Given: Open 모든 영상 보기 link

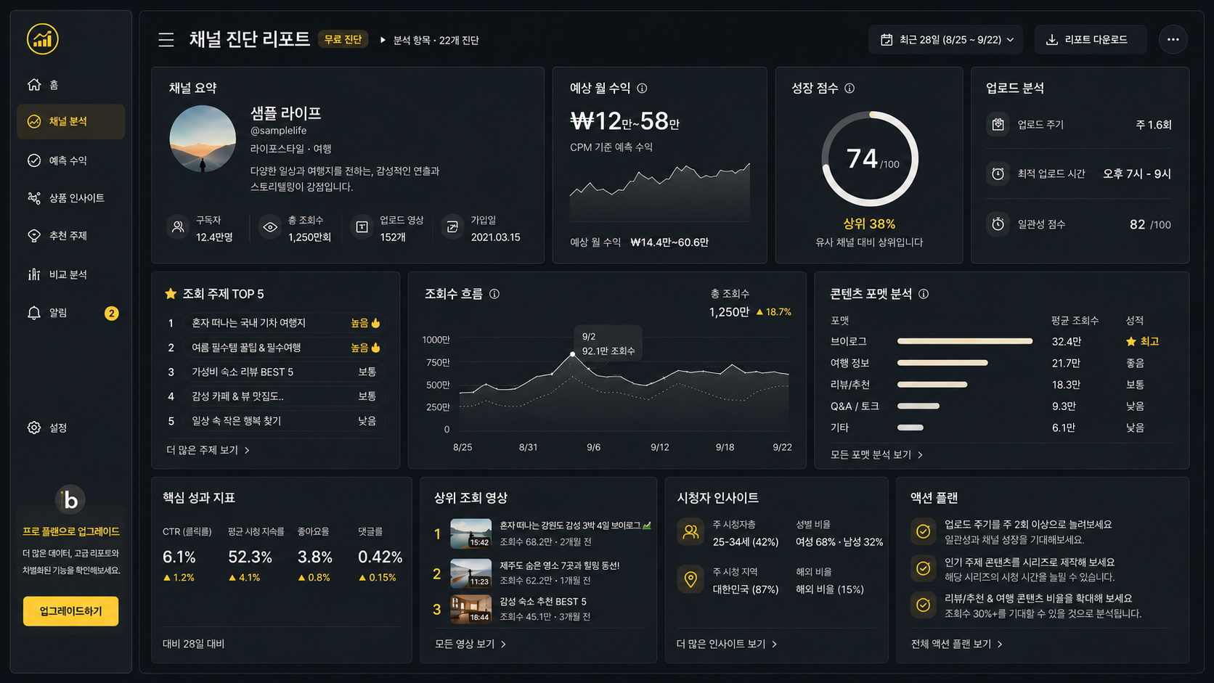Looking at the screenshot, I should (470, 644).
